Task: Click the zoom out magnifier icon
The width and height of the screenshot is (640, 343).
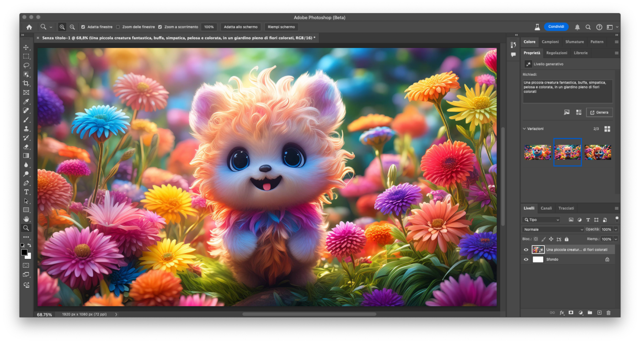Action: pos(72,27)
